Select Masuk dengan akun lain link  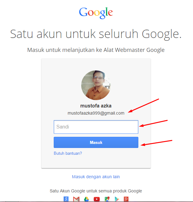96,177
